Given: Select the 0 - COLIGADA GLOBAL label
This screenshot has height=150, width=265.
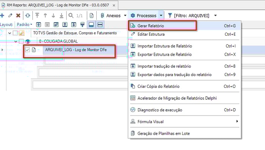Looking at the screenshot, I should 58,41.
